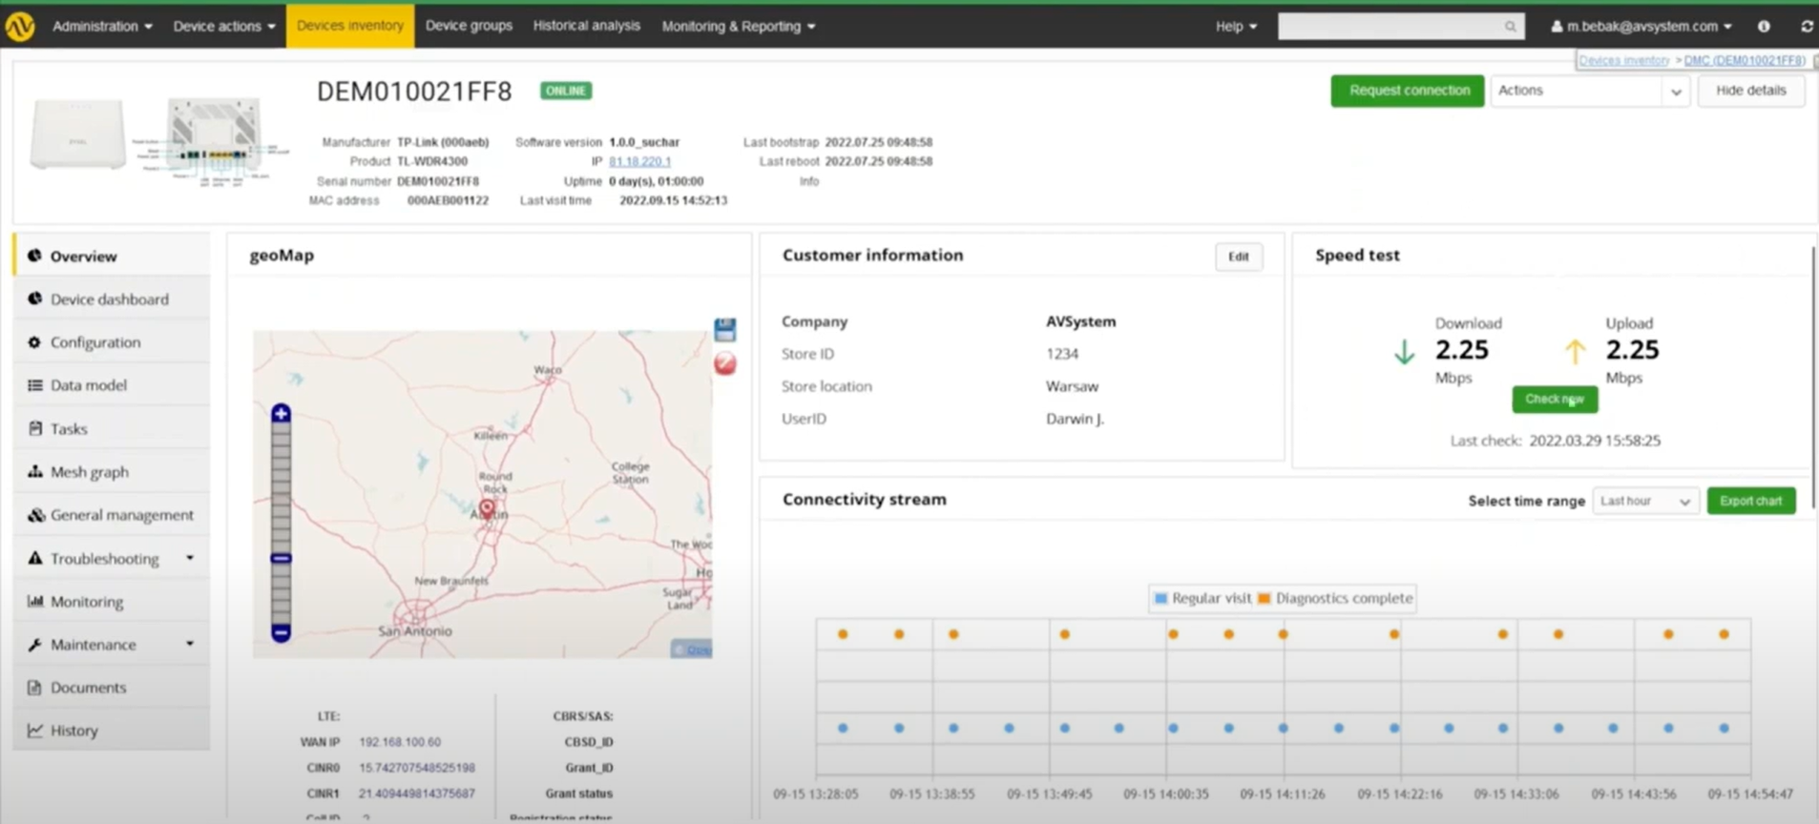Click the AVSystem logo icon
Screen dimensions: 1819x824
click(x=20, y=27)
